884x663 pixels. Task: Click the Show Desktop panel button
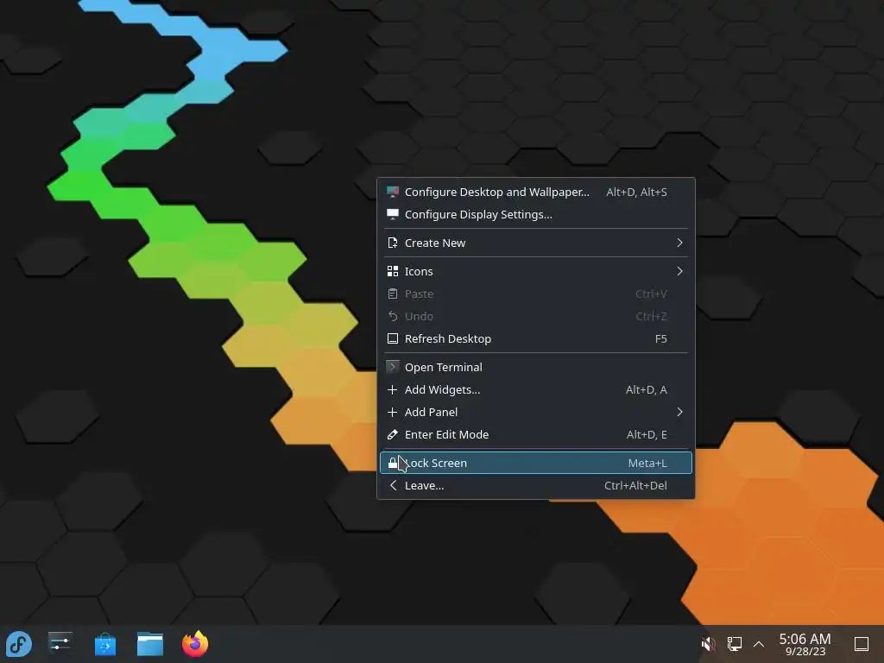[862, 644]
